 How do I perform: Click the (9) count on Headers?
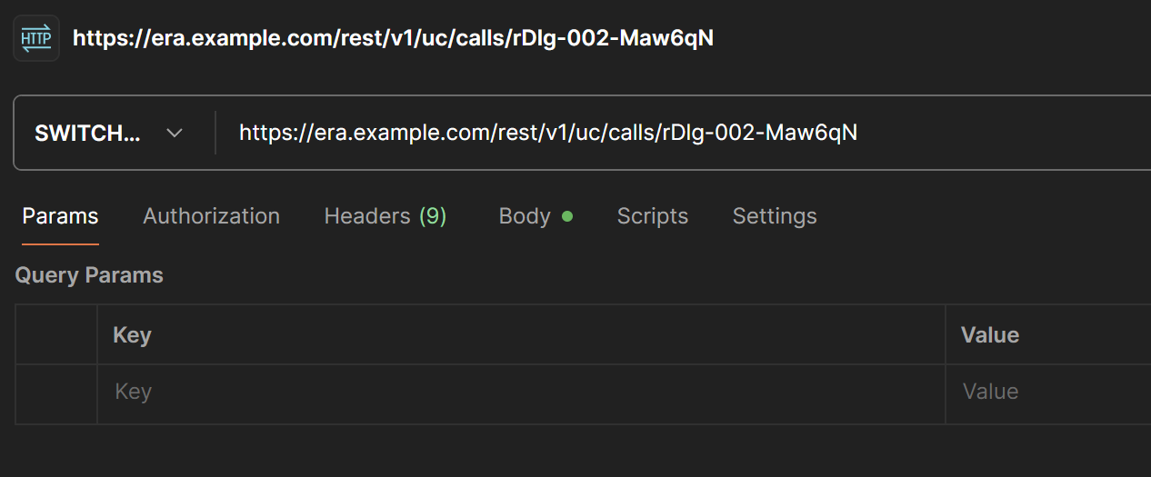coord(433,216)
